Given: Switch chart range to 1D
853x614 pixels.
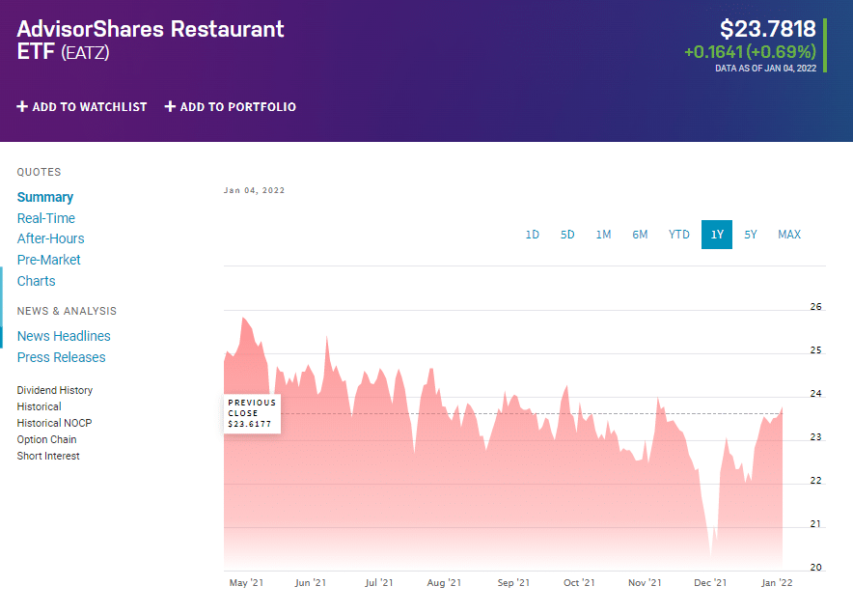Looking at the screenshot, I should 532,235.
